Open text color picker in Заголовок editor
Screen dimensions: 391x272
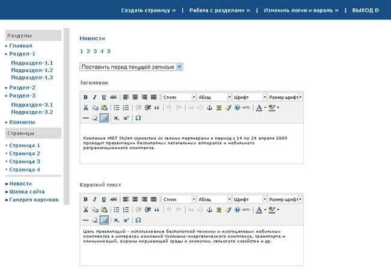tap(261, 108)
